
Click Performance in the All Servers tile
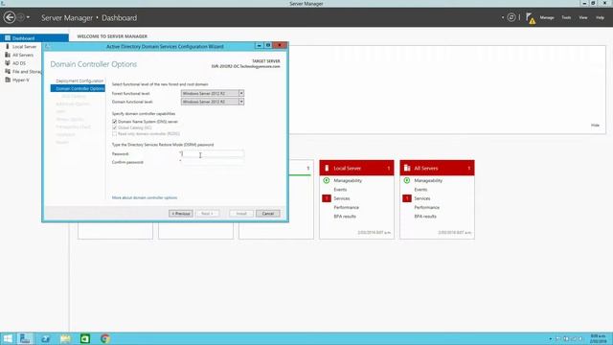pos(426,208)
